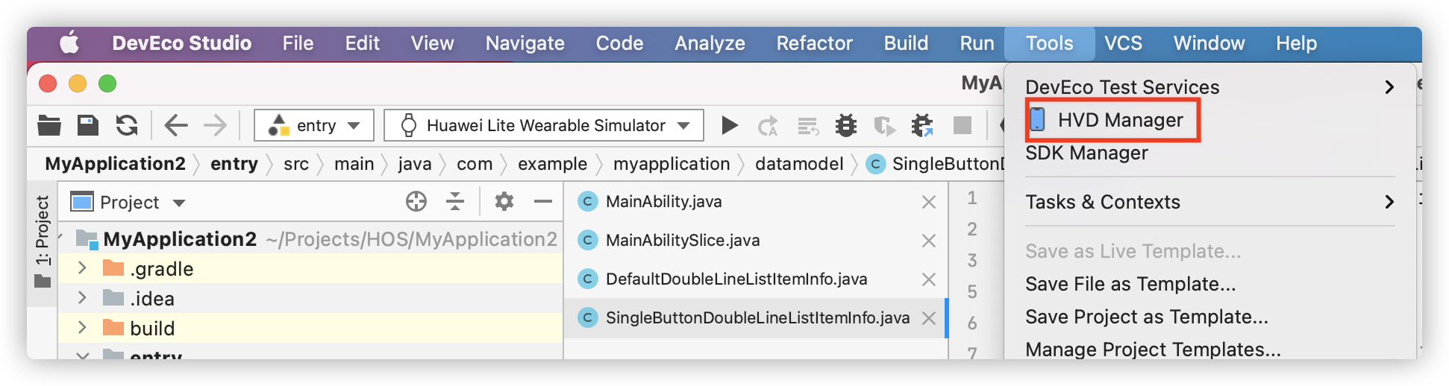Open the Help menu

pos(1296,43)
